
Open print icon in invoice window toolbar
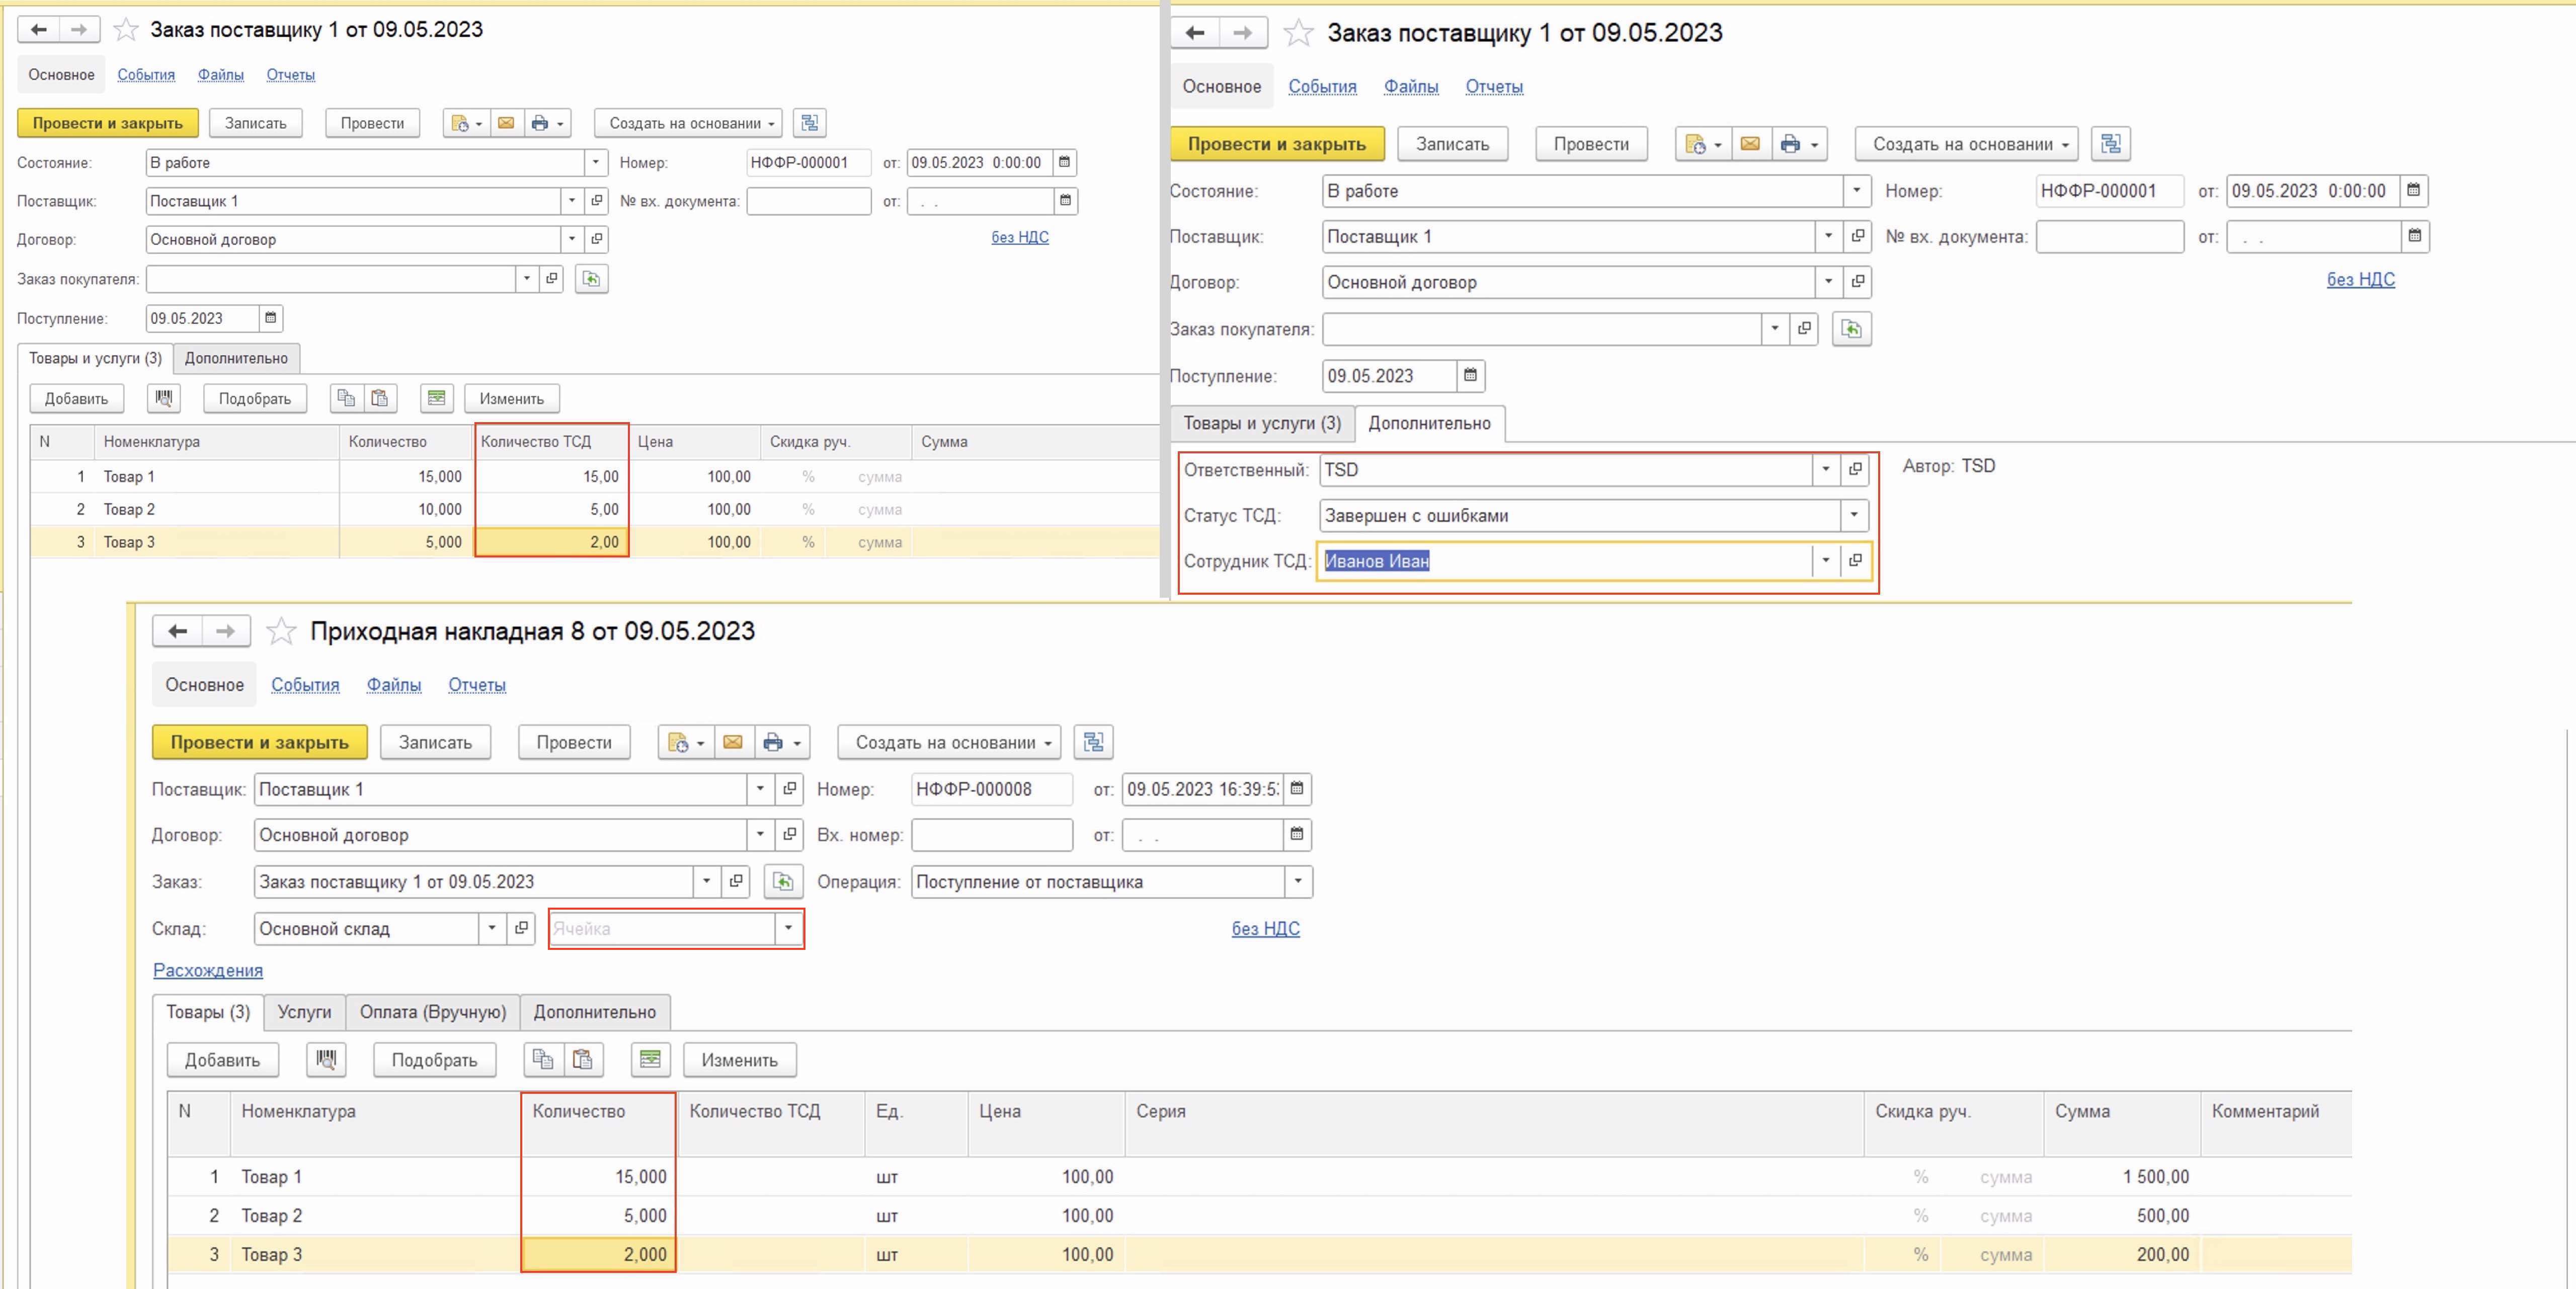(781, 742)
